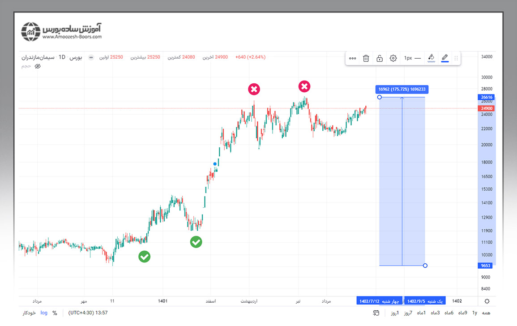
Task: Collapse the symbol legend with gray minus button
Action: tap(91, 57)
